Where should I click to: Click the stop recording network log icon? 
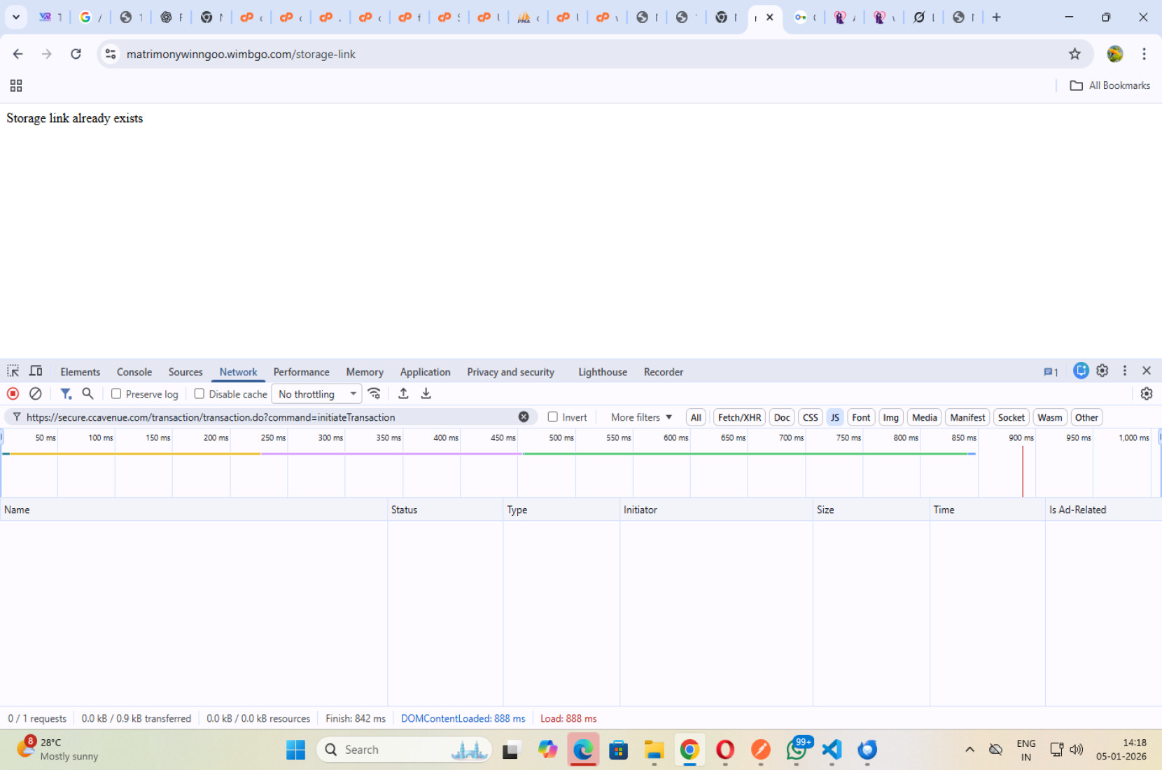[x=13, y=394]
